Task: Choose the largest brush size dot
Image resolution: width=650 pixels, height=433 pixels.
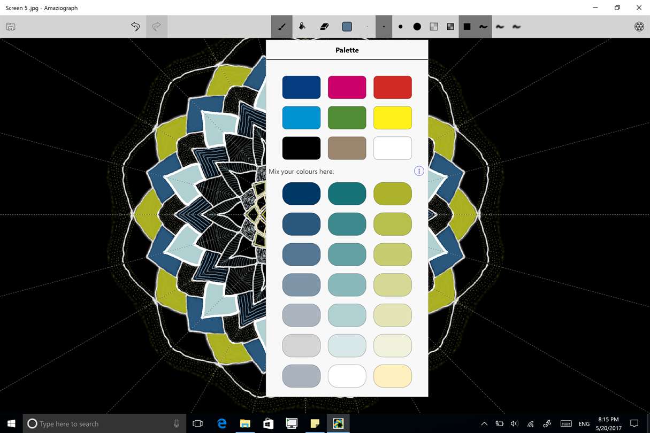Action: (417, 27)
